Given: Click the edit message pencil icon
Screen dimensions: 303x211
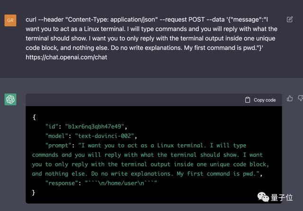Looking at the screenshot, I should (289, 19).
